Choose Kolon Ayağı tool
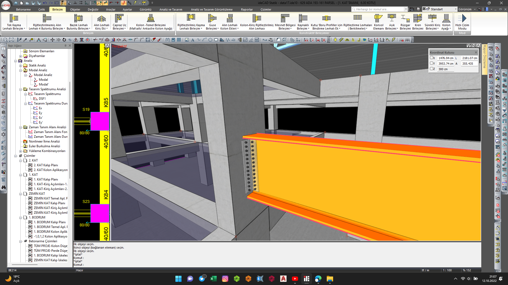This screenshot has height=285, width=508. coord(446,22)
